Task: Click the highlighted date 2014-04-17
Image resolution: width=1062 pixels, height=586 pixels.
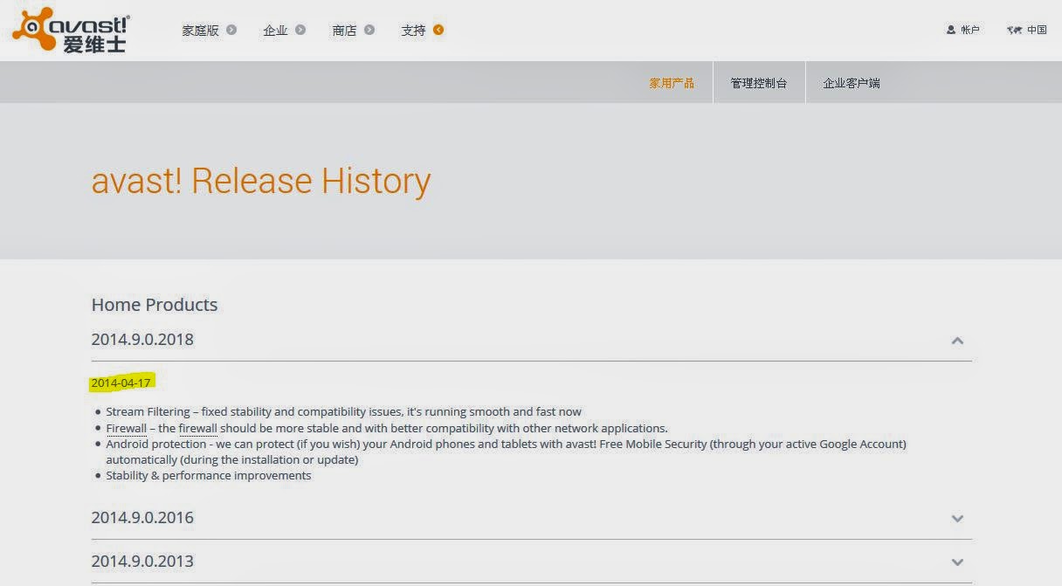Action: (x=121, y=383)
